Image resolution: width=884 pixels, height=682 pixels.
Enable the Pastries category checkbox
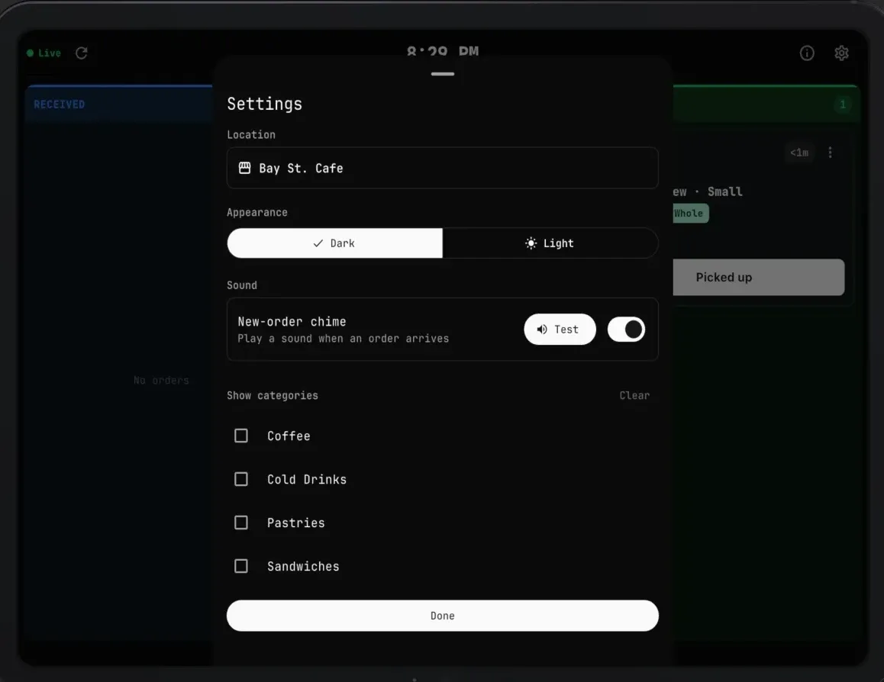click(240, 523)
